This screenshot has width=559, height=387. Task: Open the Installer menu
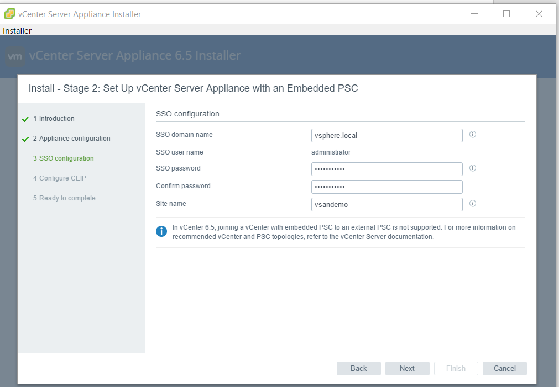[x=17, y=31]
